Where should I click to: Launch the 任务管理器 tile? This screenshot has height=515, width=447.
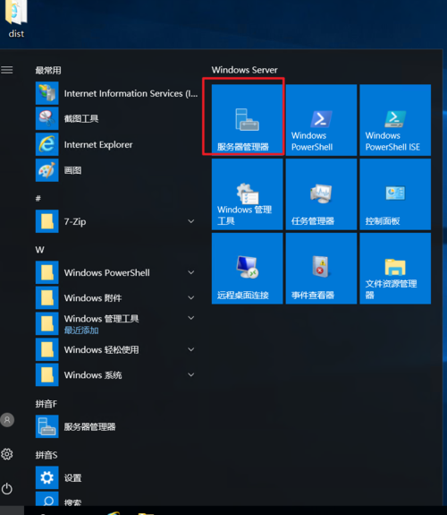pos(321,194)
